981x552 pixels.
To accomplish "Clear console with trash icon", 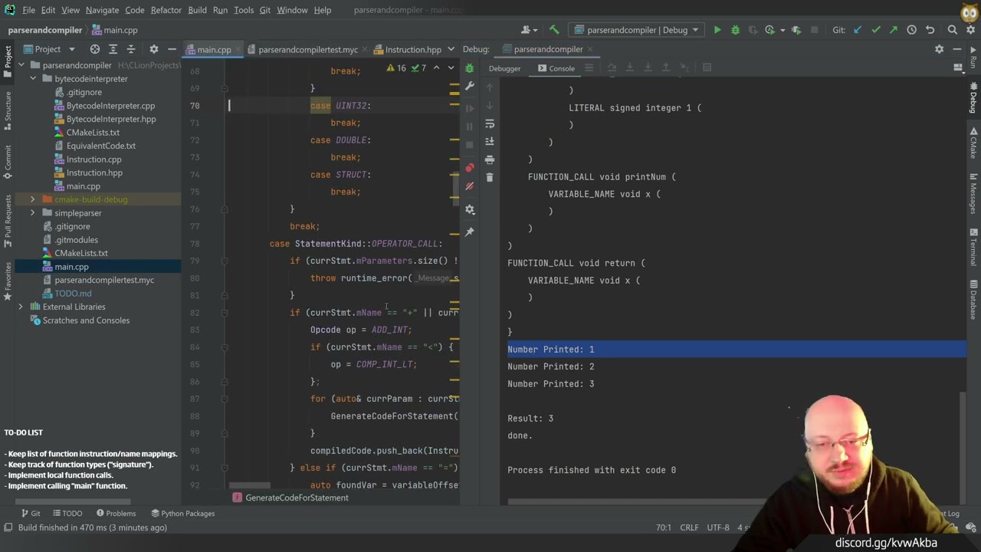I will click(490, 178).
